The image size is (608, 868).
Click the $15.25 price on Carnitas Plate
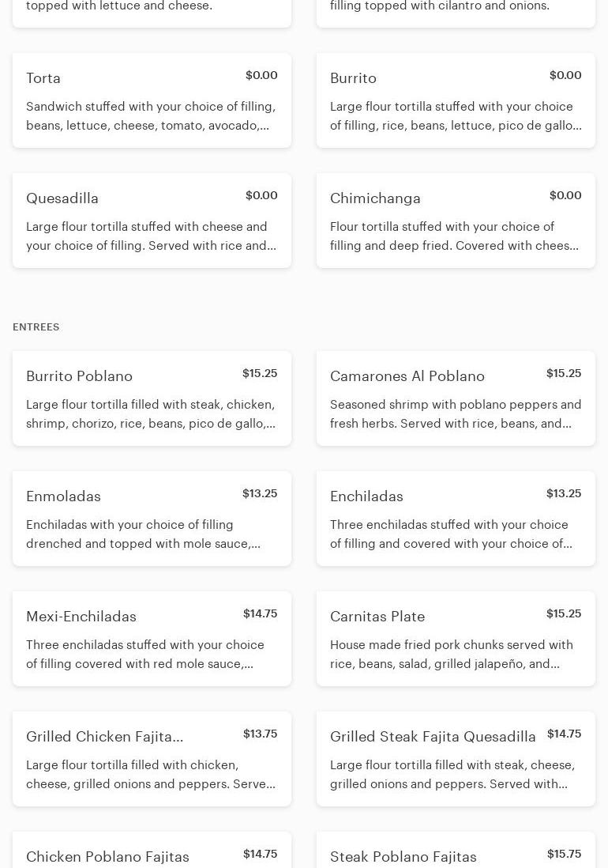coord(564,613)
